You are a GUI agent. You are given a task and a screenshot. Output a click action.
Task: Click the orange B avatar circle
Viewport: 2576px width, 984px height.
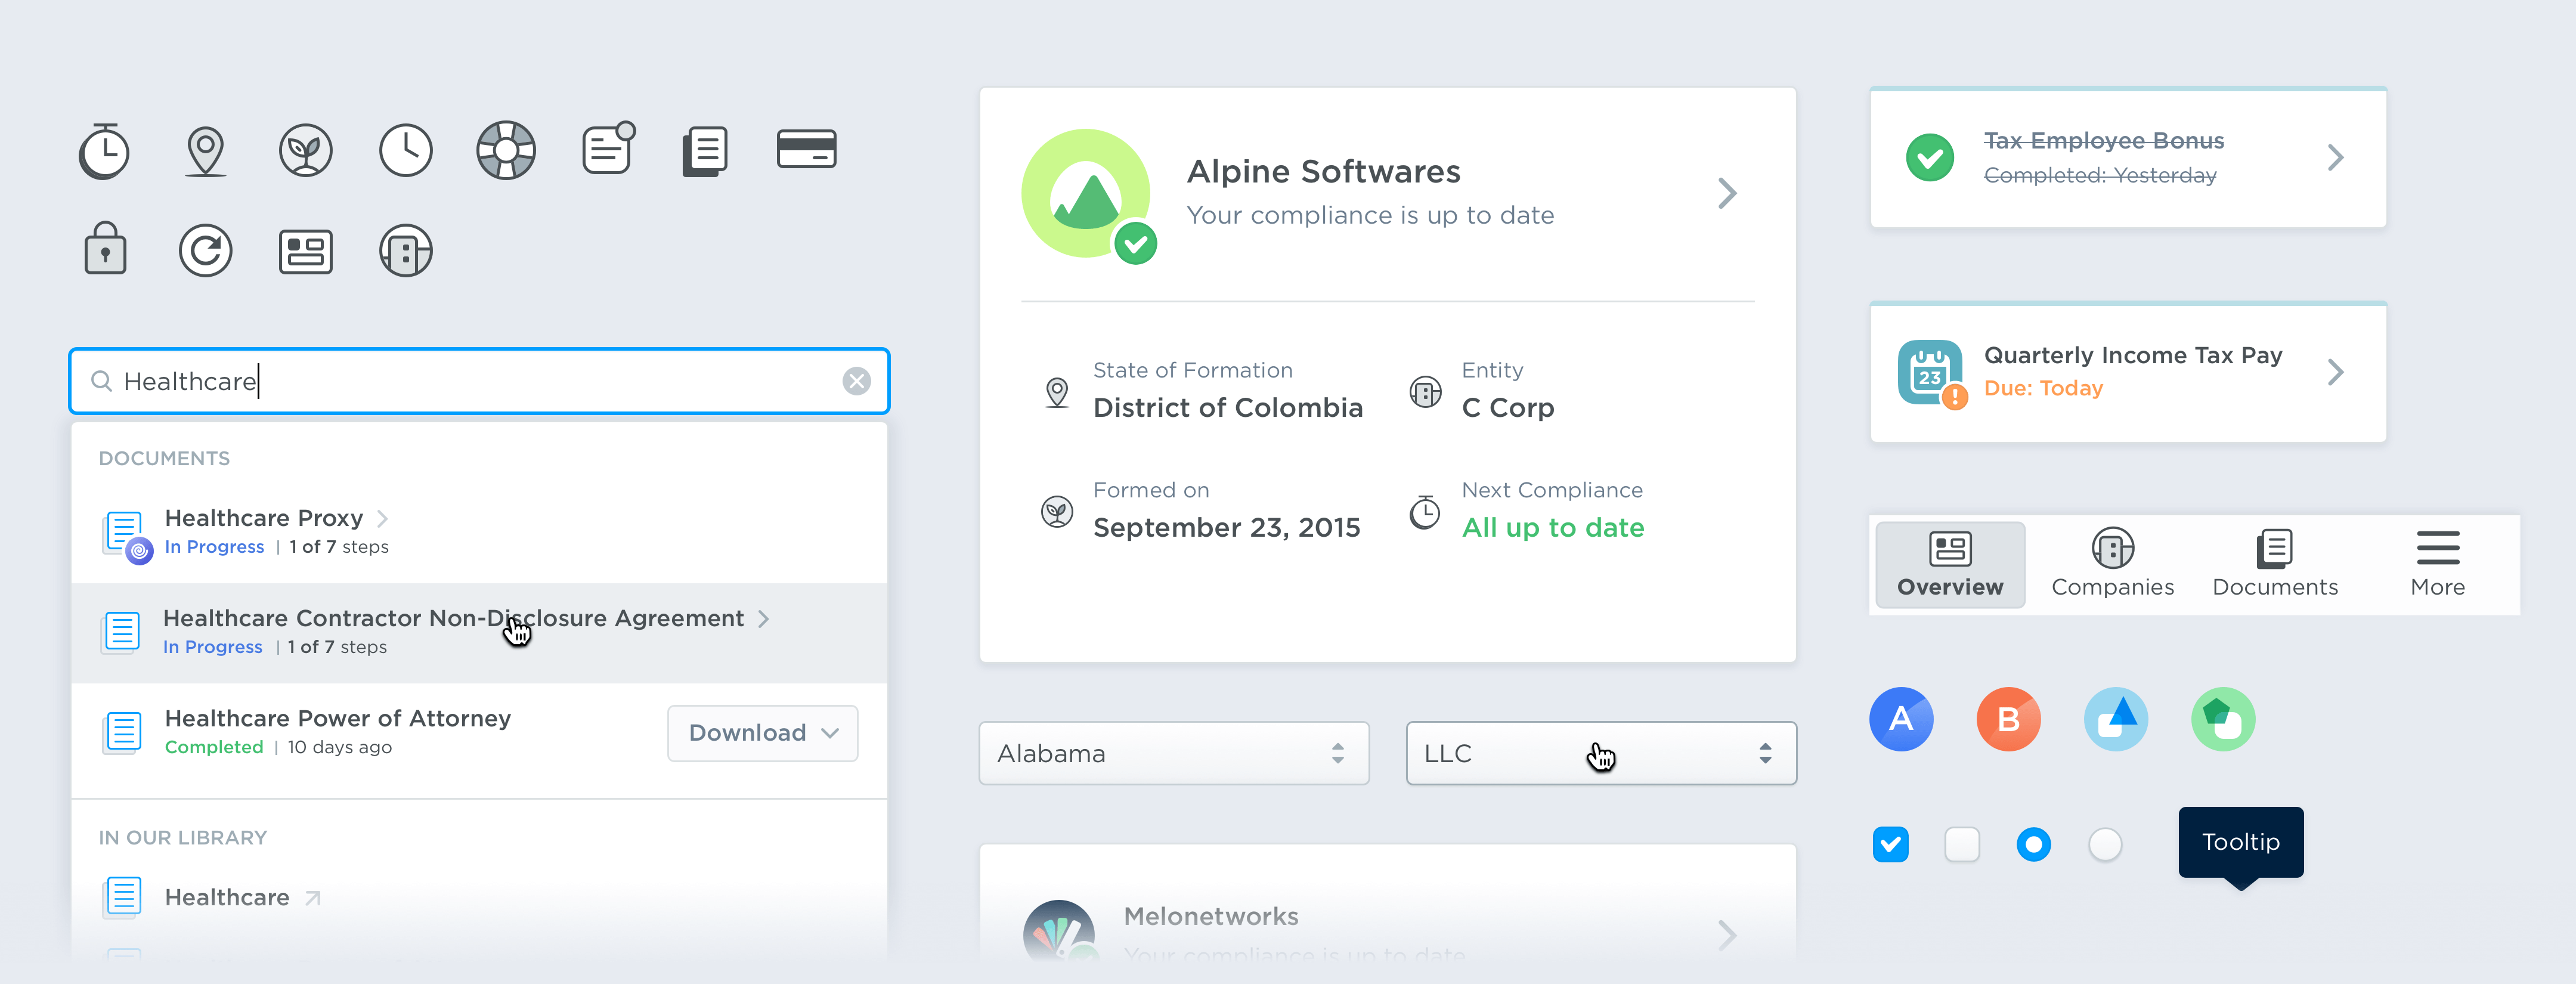[2008, 719]
